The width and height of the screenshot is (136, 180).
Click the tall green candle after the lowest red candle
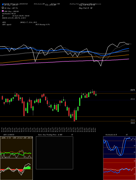click(x=76, y=115)
